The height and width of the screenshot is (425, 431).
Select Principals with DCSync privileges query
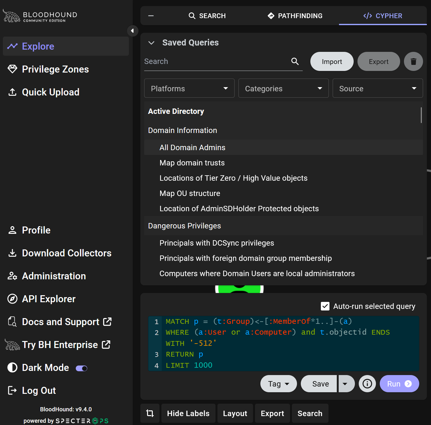click(284, 243)
